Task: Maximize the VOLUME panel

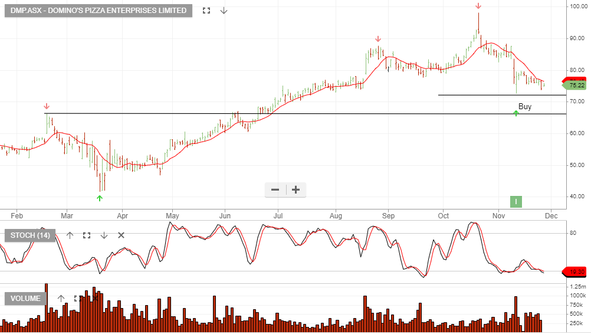Action: [x=78, y=298]
